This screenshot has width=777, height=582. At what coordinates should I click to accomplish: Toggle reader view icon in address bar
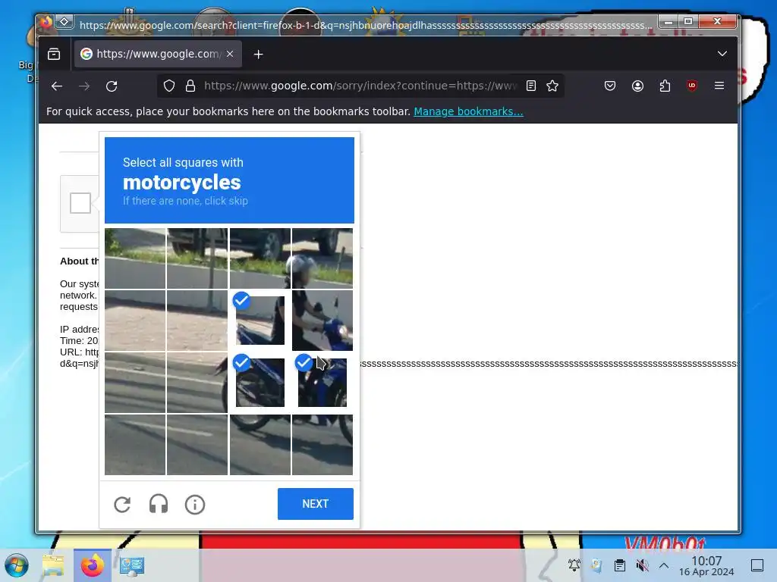pyautogui.click(x=530, y=86)
